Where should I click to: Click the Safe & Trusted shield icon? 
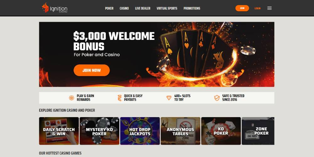[x=217, y=98]
